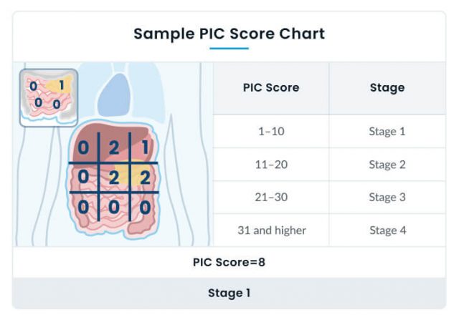
Task: Click the bottom-center grid cell with 0
Action: 114,207
